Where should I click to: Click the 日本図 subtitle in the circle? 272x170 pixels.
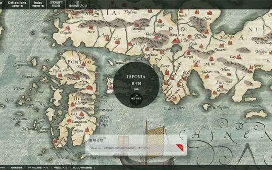[136, 83]
